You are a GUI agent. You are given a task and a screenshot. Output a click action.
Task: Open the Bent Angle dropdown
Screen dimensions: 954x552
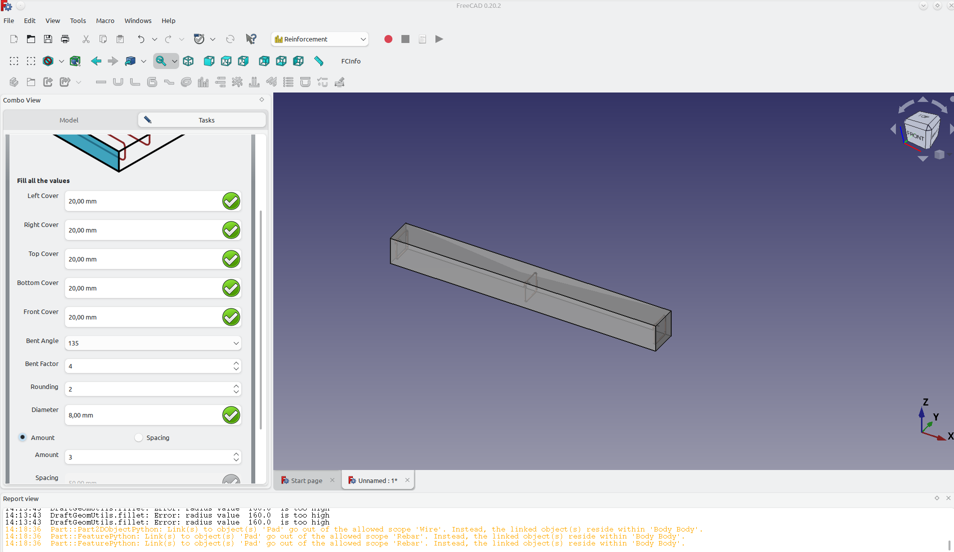click(235, 343)
